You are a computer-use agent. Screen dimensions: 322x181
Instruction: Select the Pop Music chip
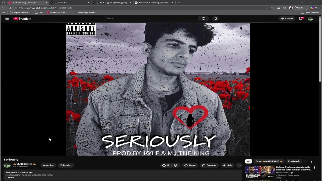pyautogui.click(x=294, y=161)
